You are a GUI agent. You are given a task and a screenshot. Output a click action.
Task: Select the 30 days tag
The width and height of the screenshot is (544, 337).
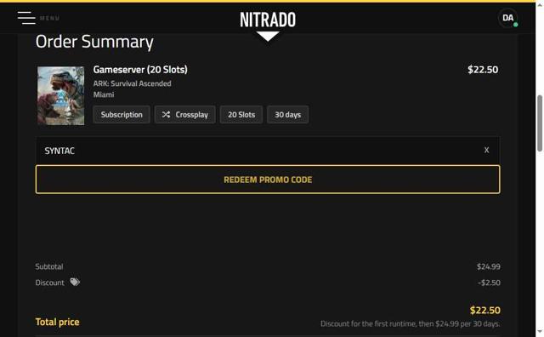287,115
